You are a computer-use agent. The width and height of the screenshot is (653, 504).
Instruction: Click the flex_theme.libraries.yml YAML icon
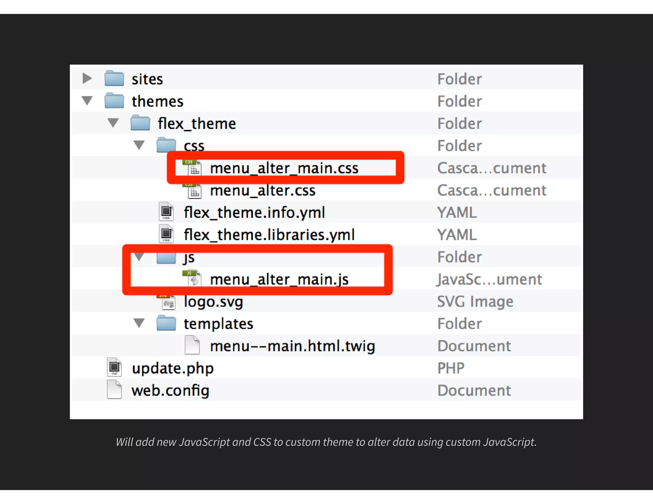pos(166,234)
